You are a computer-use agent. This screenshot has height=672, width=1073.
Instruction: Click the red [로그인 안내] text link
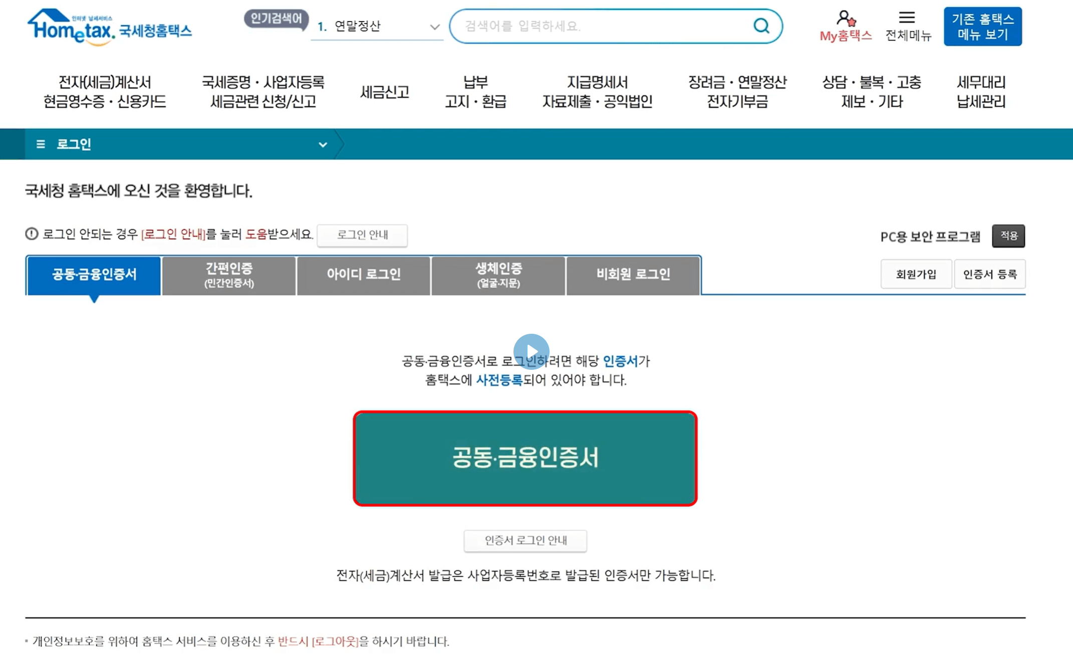173,233
